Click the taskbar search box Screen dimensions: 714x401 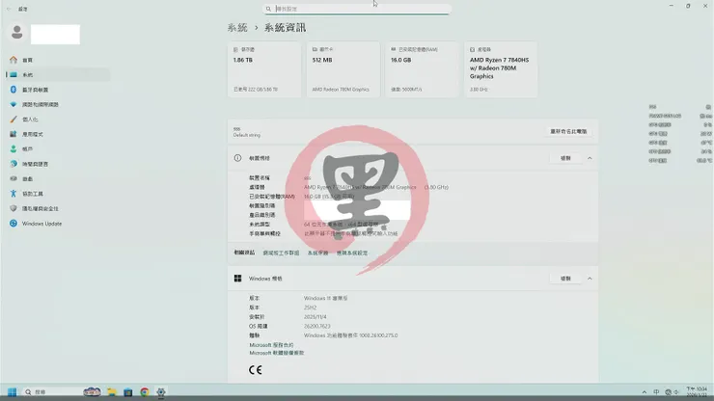(52, 392)
